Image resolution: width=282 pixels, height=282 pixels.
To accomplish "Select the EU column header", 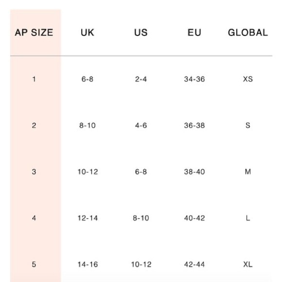I will [194, 33].
